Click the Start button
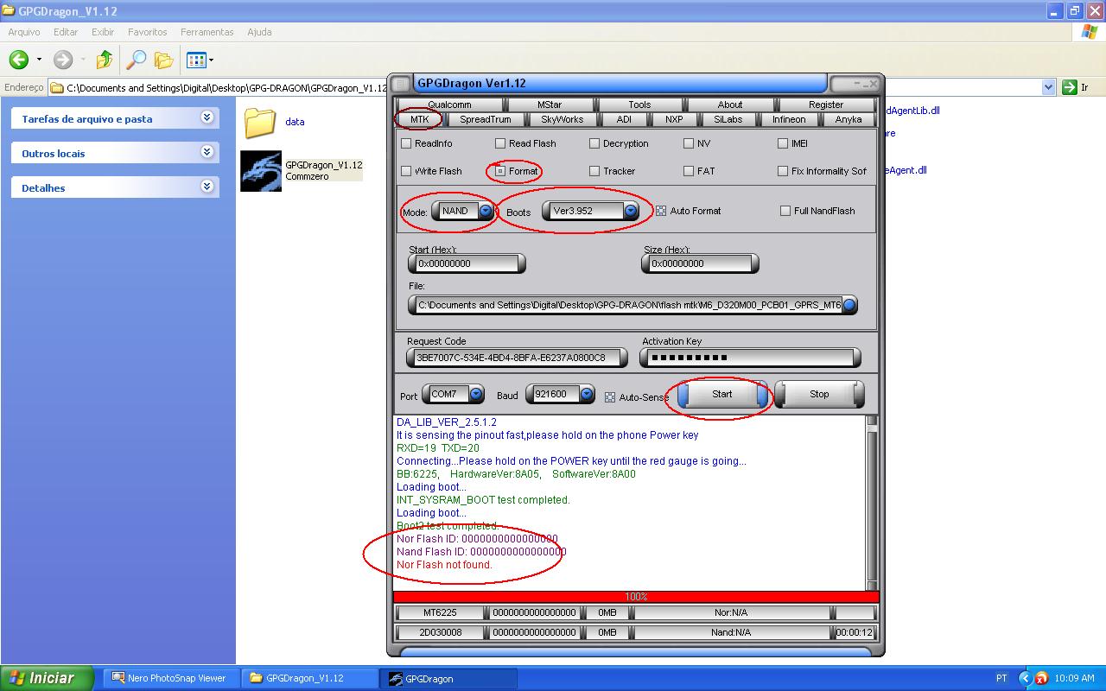Viewport: 1106px width, 691px height. click(722, 394)
